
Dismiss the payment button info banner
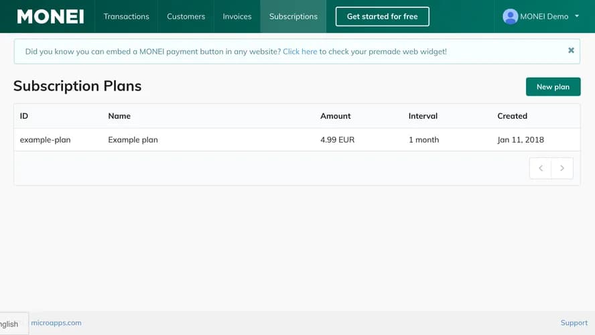[571, 50]
